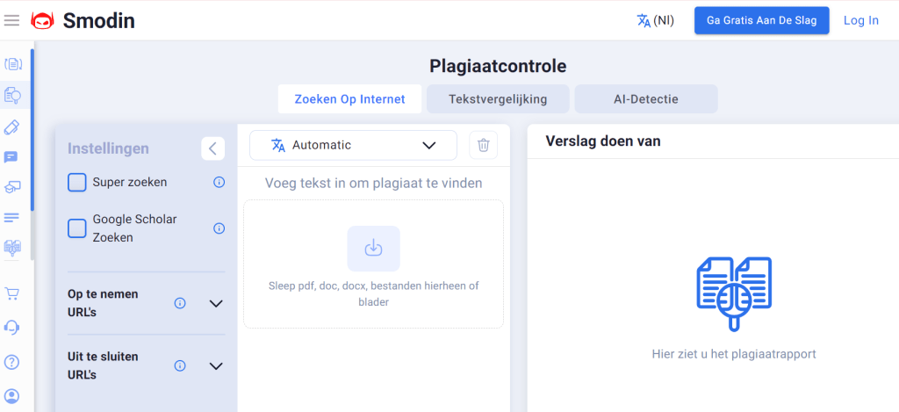
Task: Click the file upload download icon
Action: point(373,248)
